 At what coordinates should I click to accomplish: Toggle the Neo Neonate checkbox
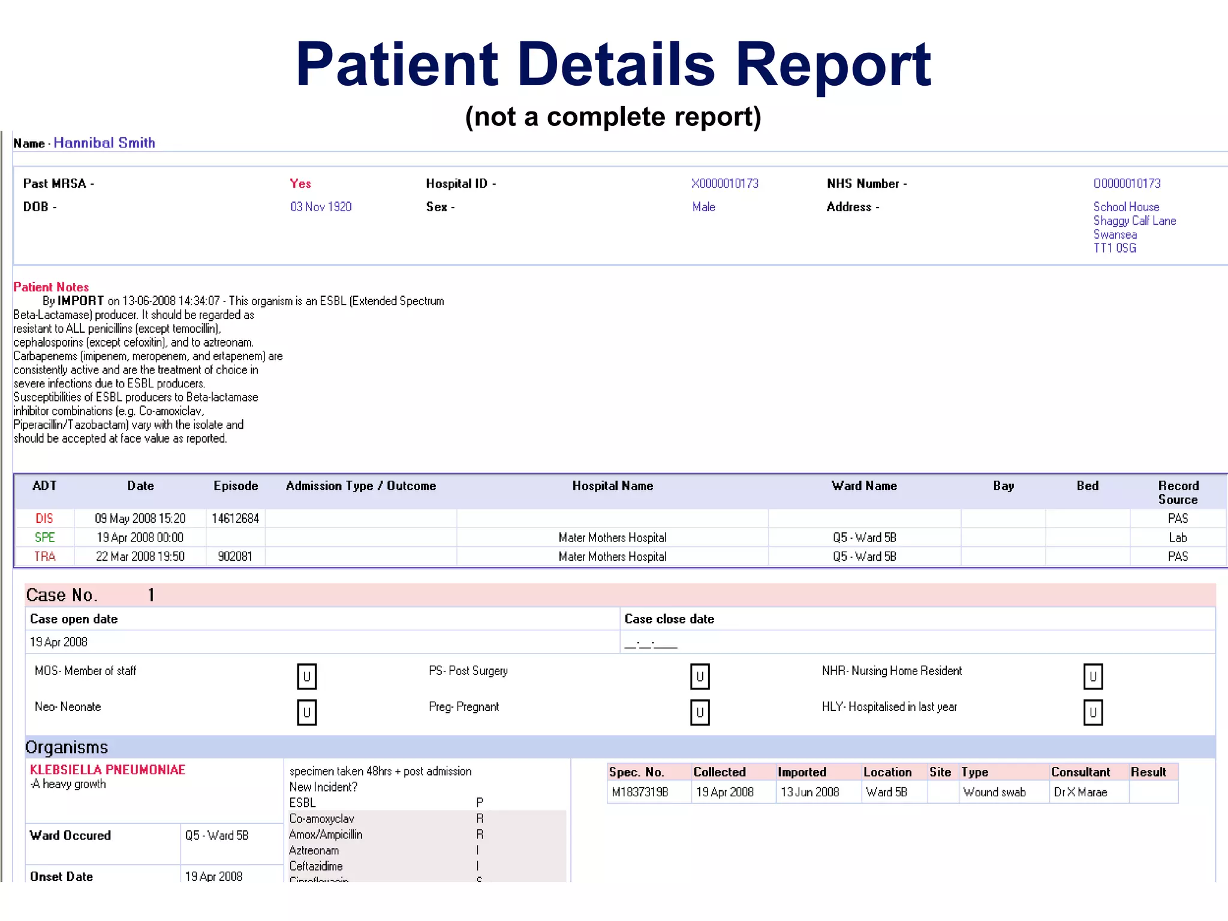coord(306,712)
